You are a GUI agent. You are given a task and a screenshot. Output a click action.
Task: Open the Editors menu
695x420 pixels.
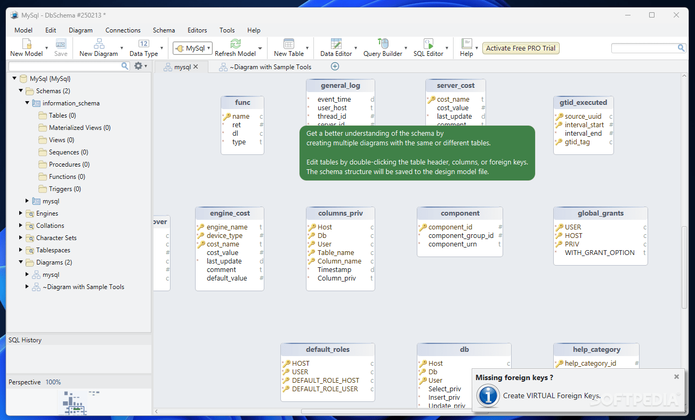tap(197, 30)
